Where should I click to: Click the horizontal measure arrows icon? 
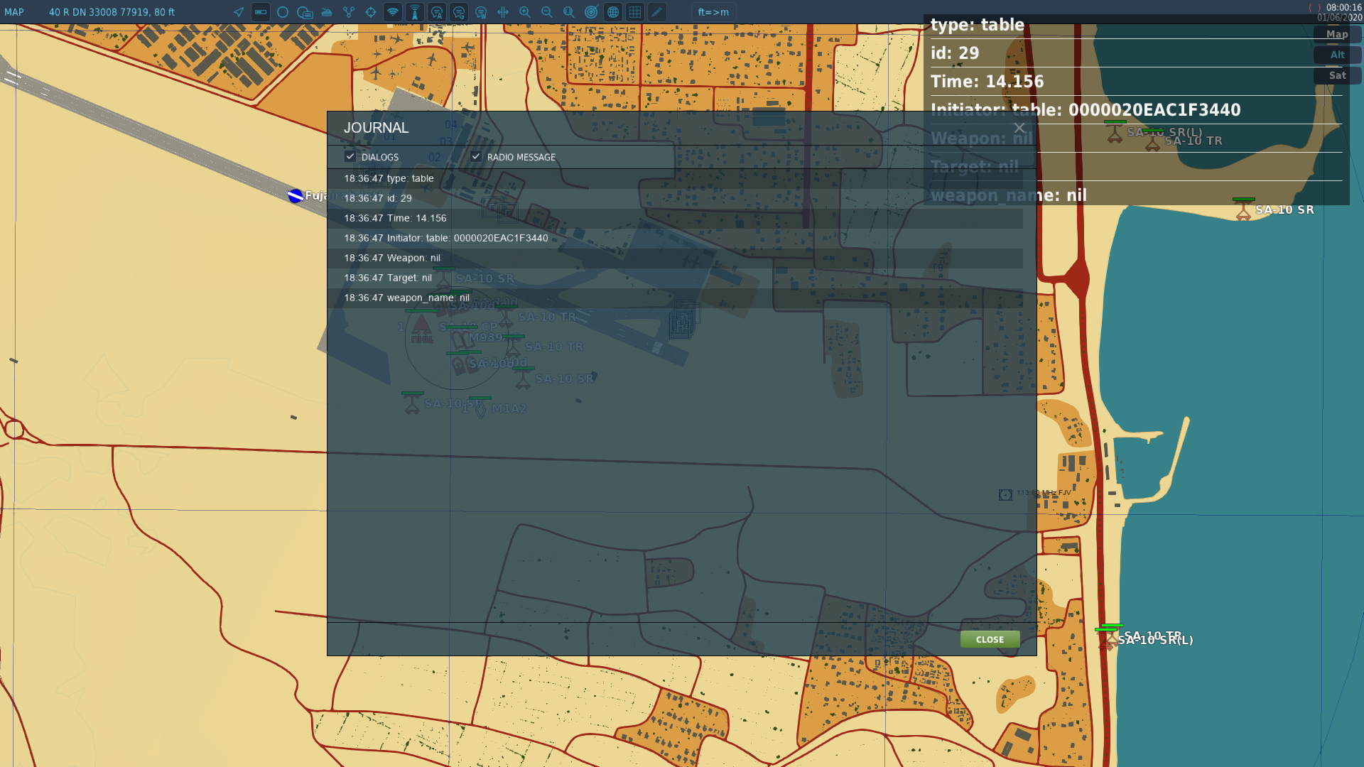tap(503, 12)
